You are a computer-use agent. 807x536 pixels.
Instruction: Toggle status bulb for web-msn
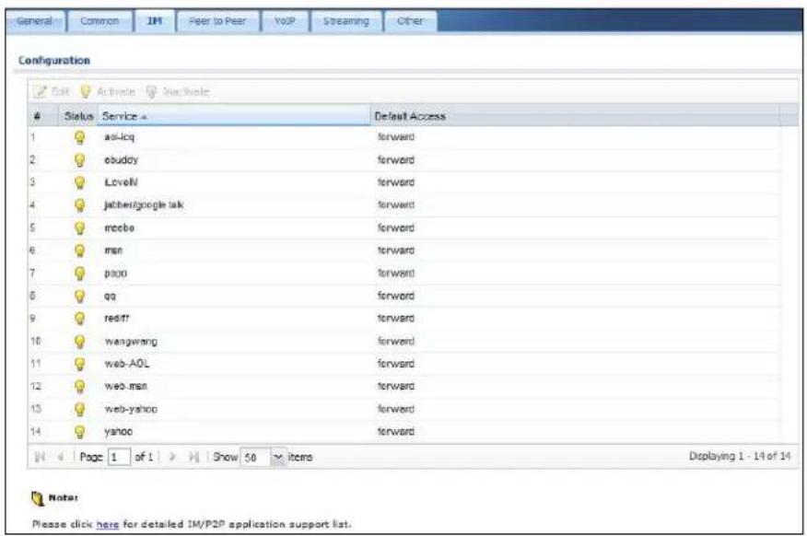(80, 386)
